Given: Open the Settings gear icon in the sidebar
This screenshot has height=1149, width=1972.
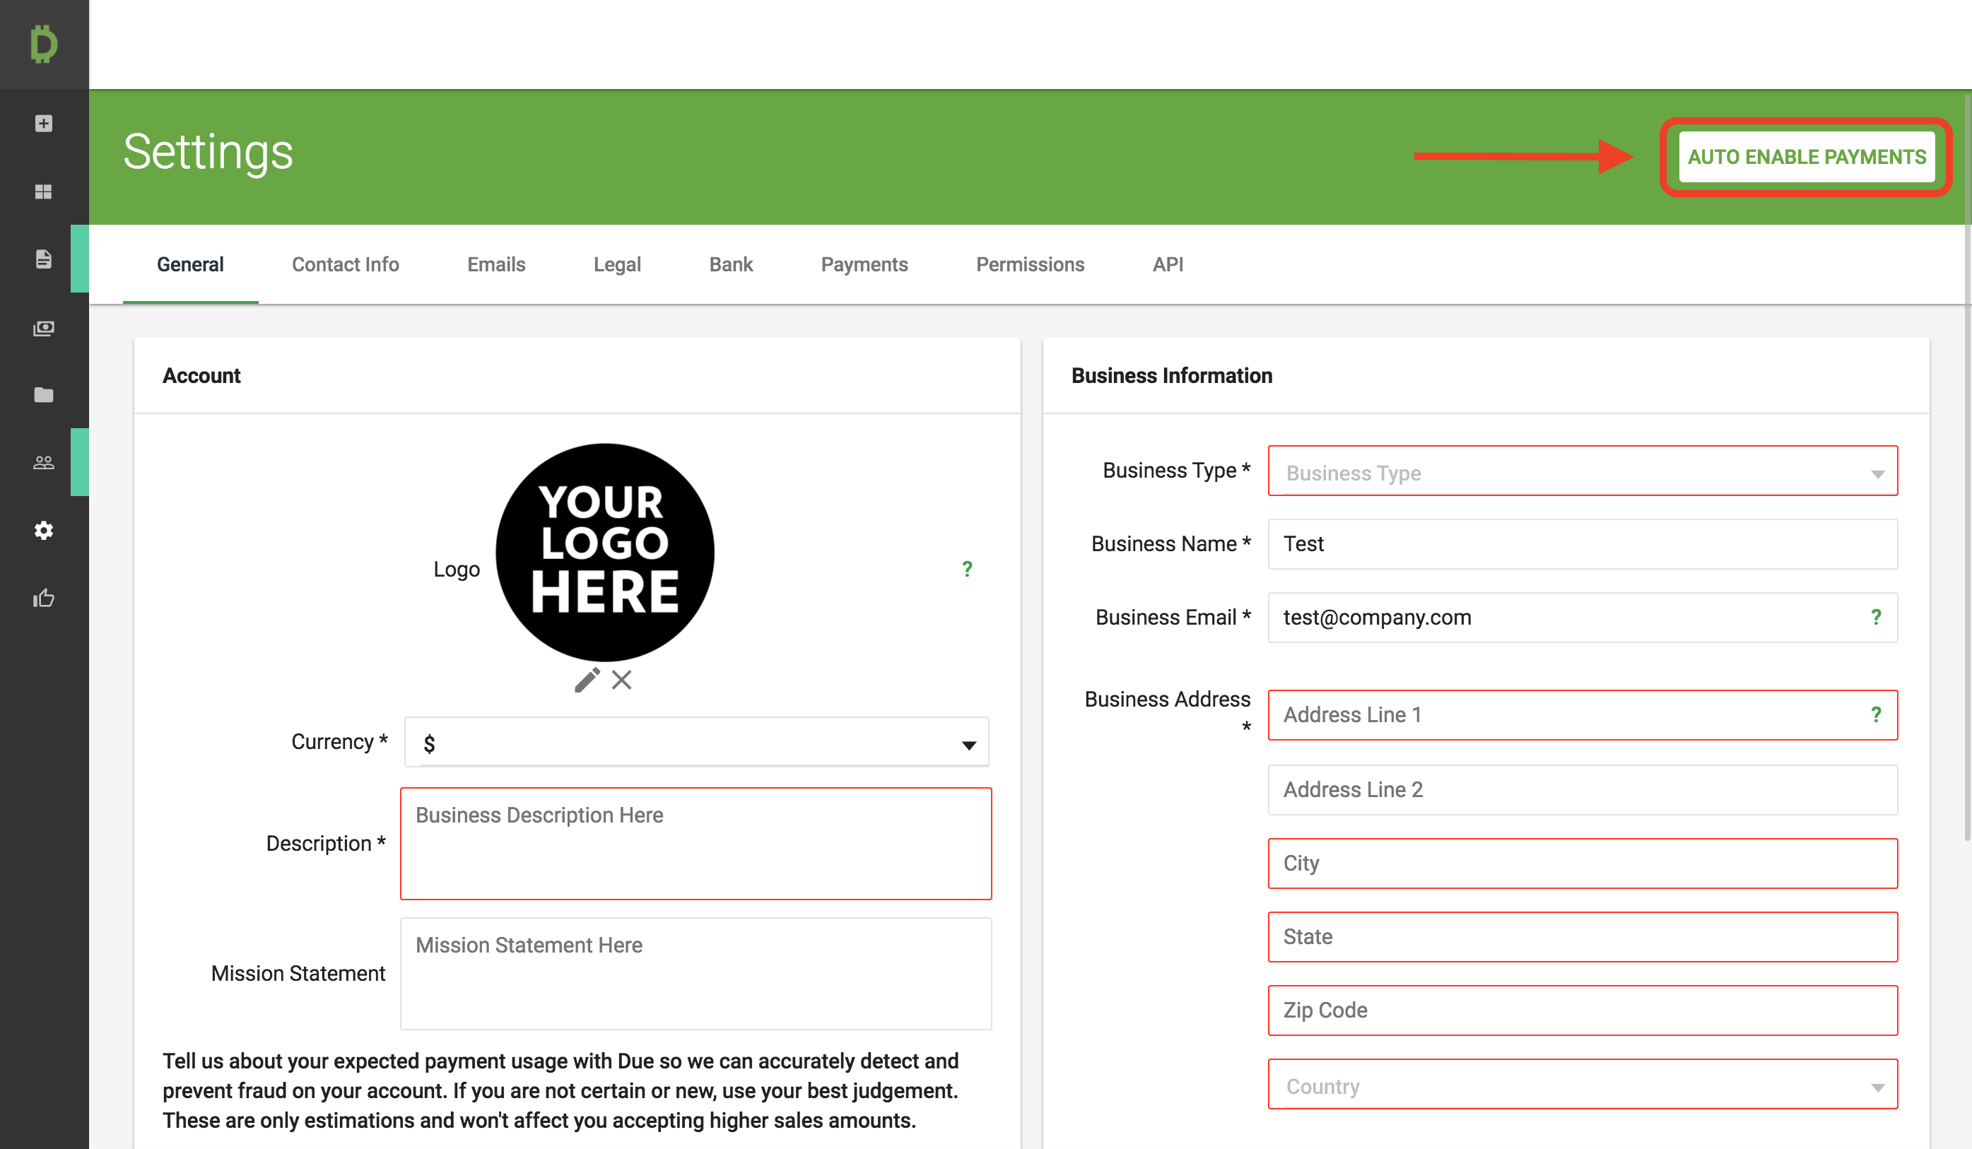Looking at the screenshot, I should (44, 530).
